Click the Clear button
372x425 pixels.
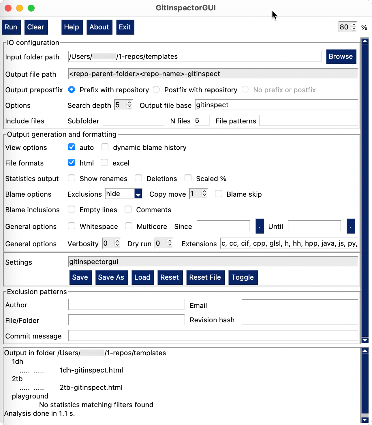[x=36, y=27]
